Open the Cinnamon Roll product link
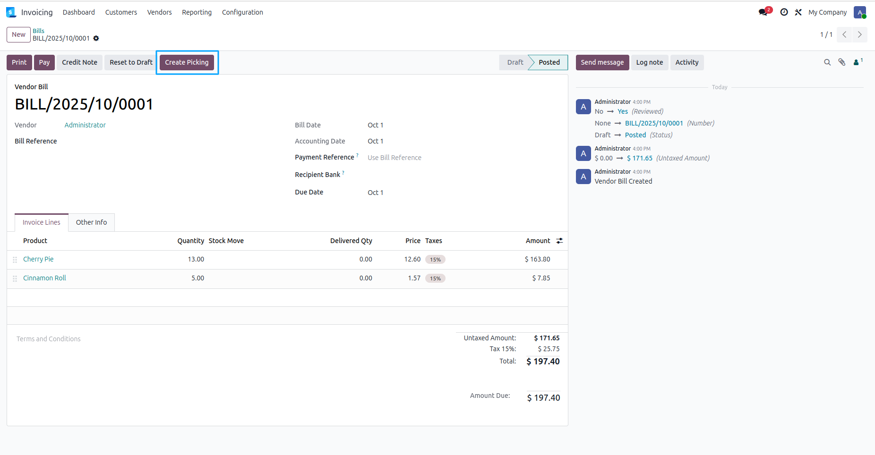This screenshot has height=455, width=875. 44,278
